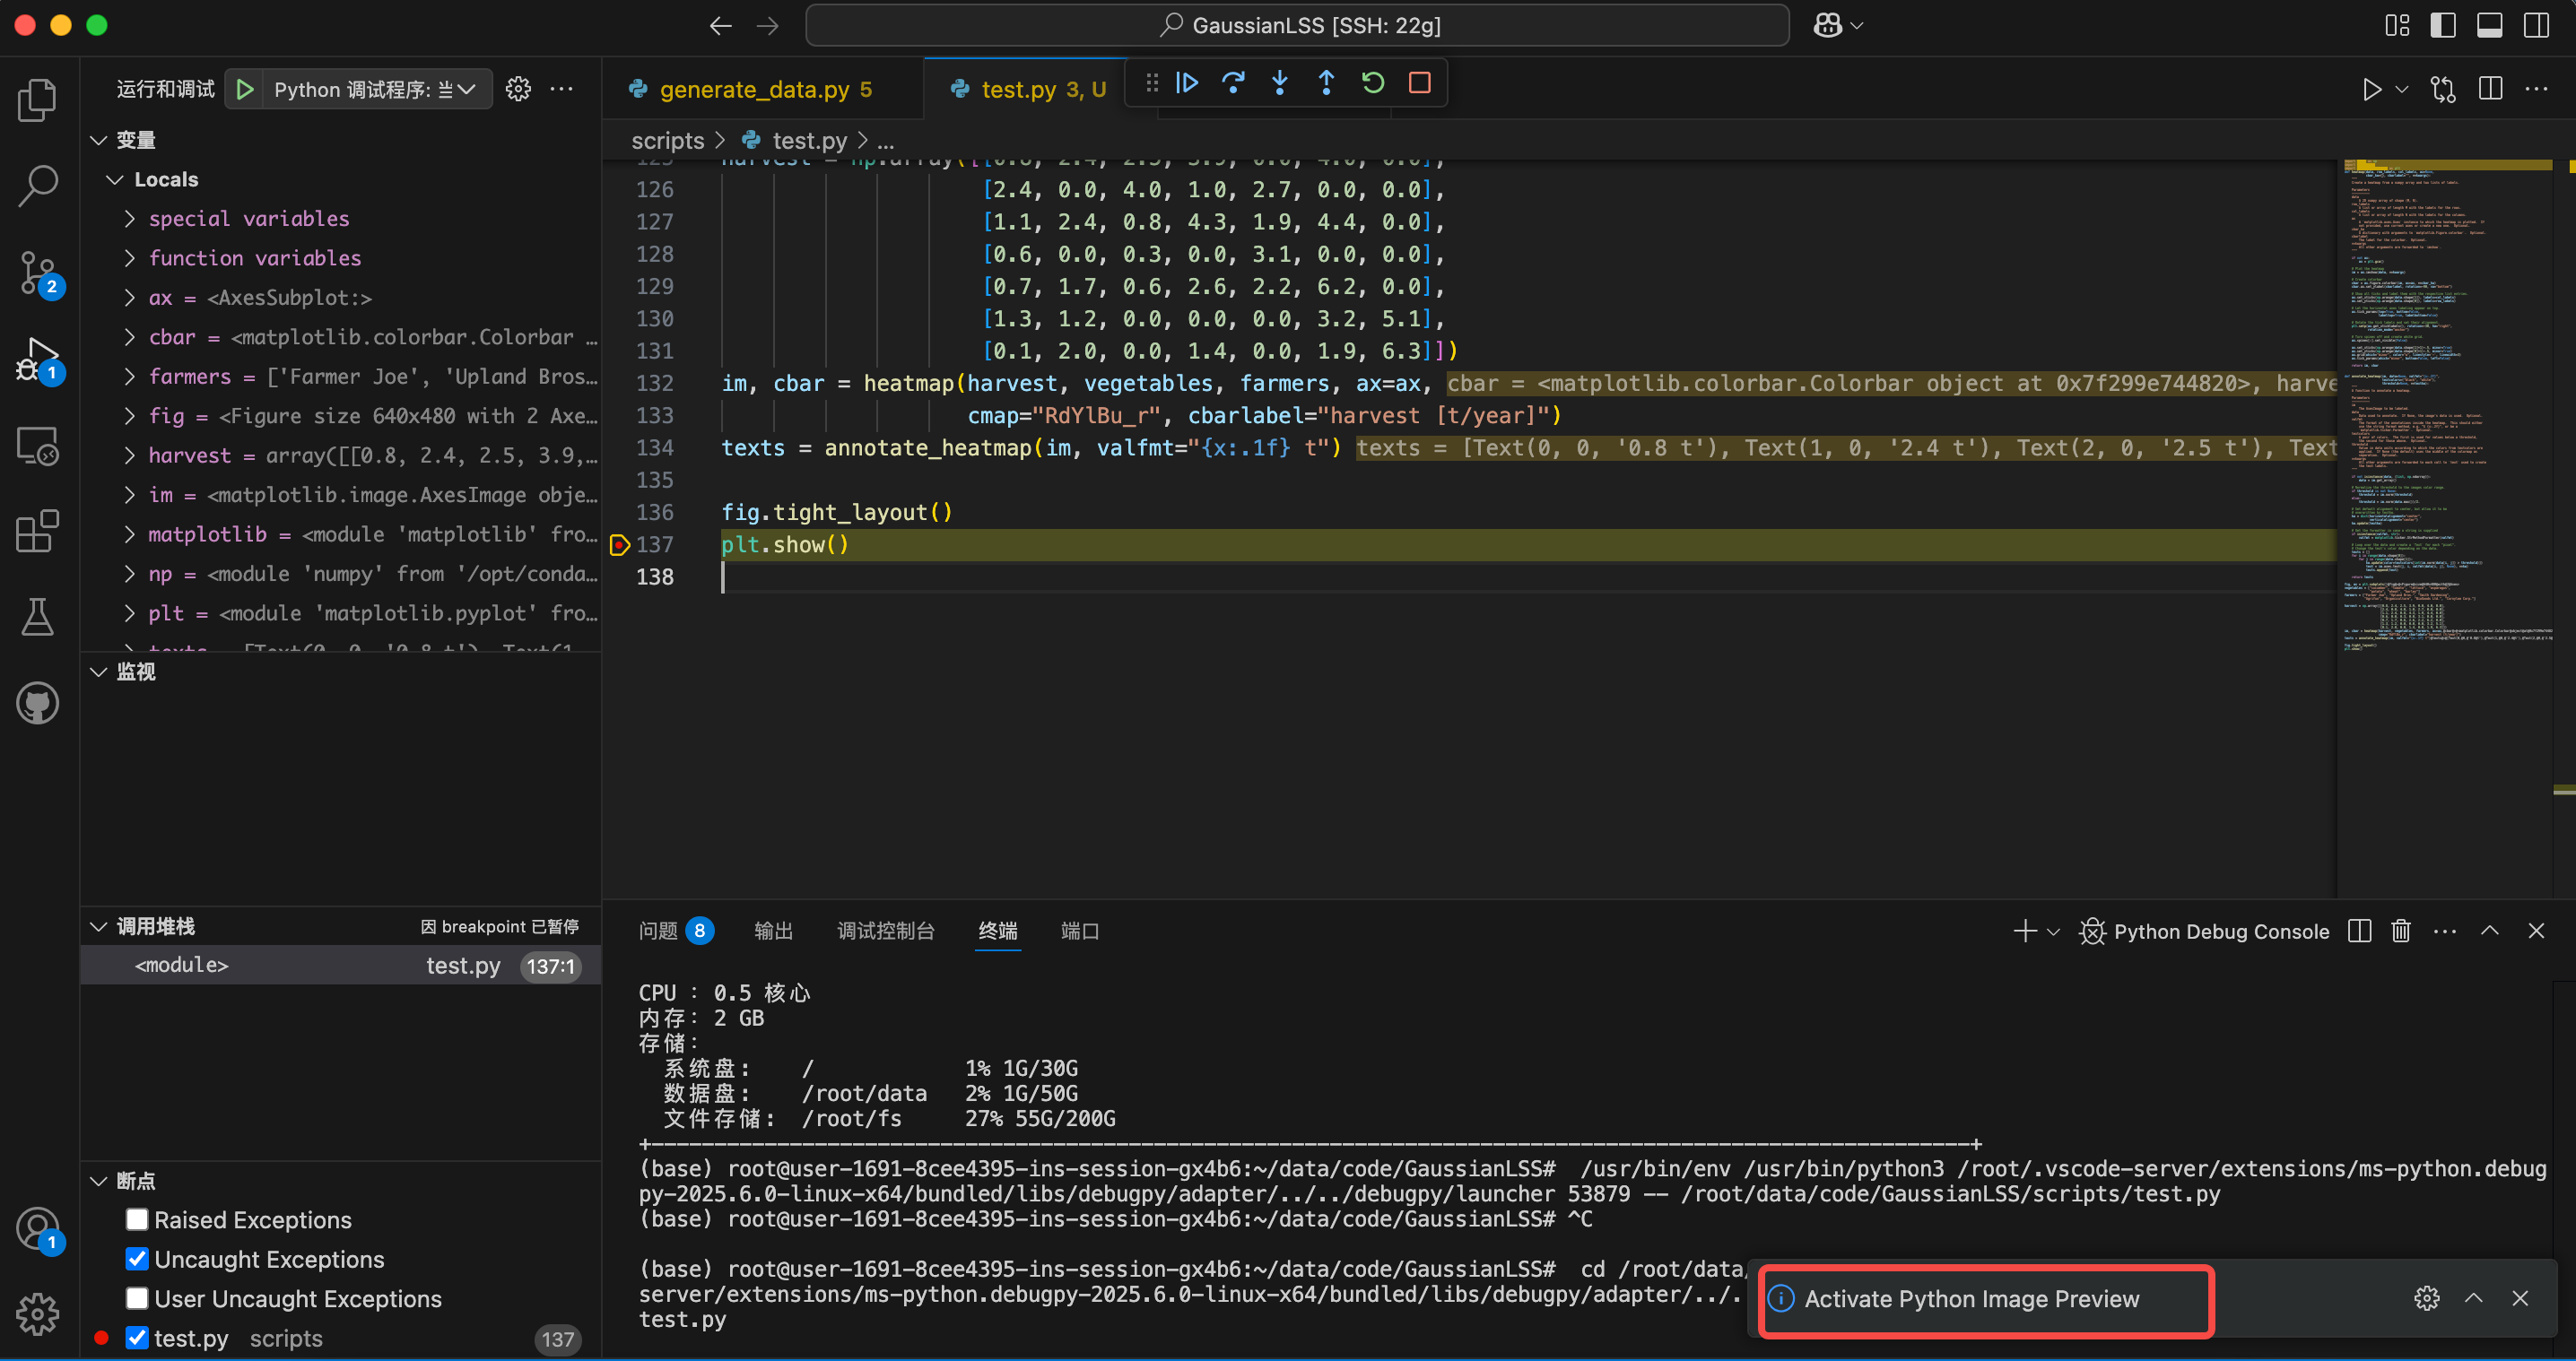The image size is (2576, 1361).
Task: Click the Step Into debug icon
Action: [x=1280, y=83]
